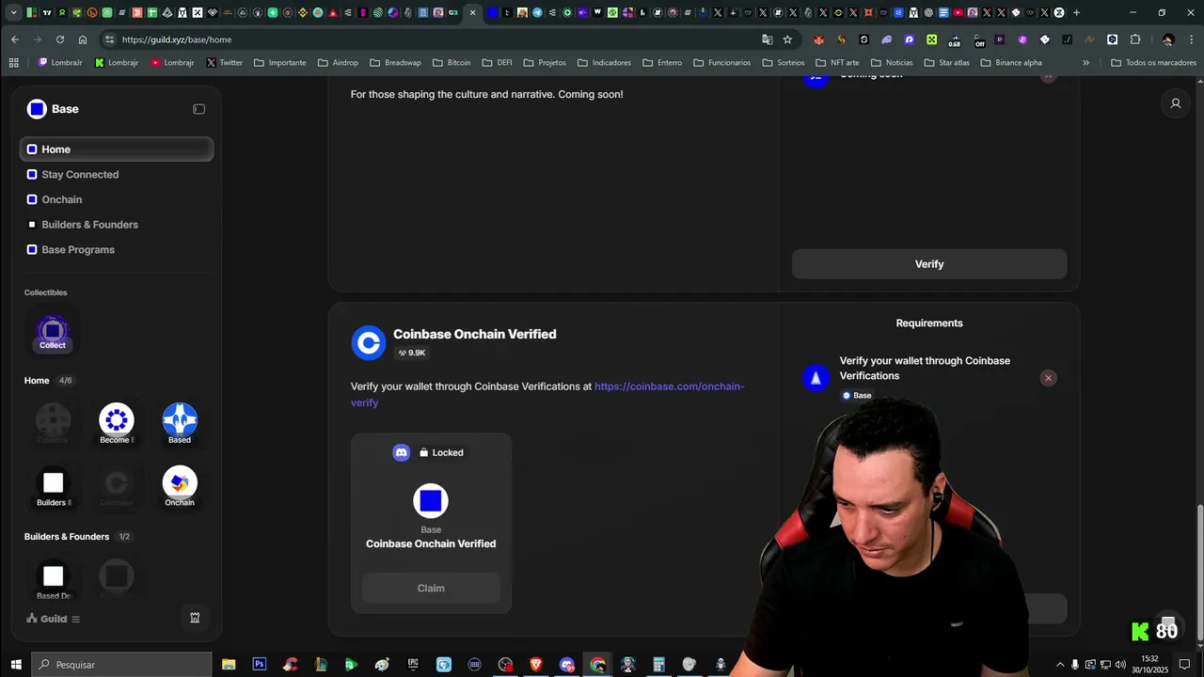Screen dimensions: 1204x677
Task: Open Windows Start menu
Action: pyautogui.click(x=16, y=665)
